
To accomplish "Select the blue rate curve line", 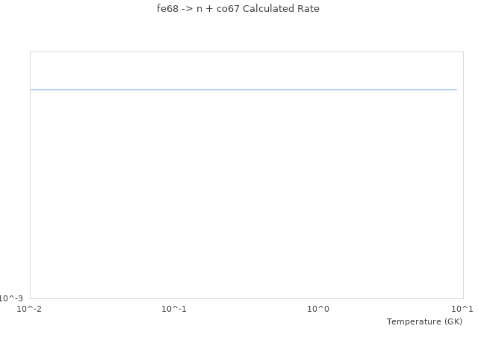I will tap(243, 89).
